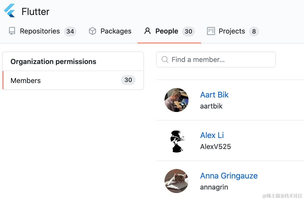Click the Flutter logo icon
Screen dimensions: 304x200
pyautogui.click(x=9, y=11)
